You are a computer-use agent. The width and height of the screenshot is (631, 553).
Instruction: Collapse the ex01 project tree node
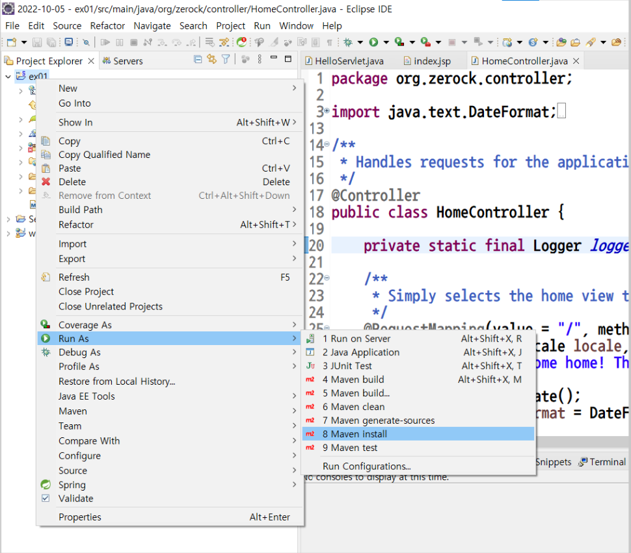click(x=8, y=76)
